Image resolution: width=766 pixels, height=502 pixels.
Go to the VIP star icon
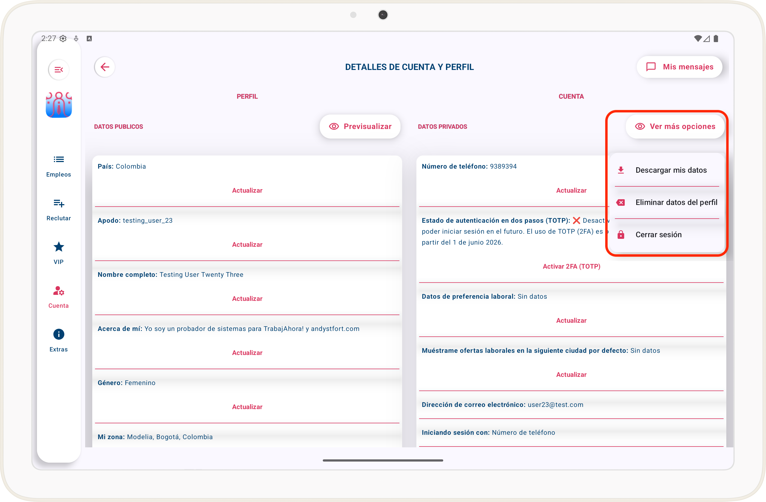point(59,247)
